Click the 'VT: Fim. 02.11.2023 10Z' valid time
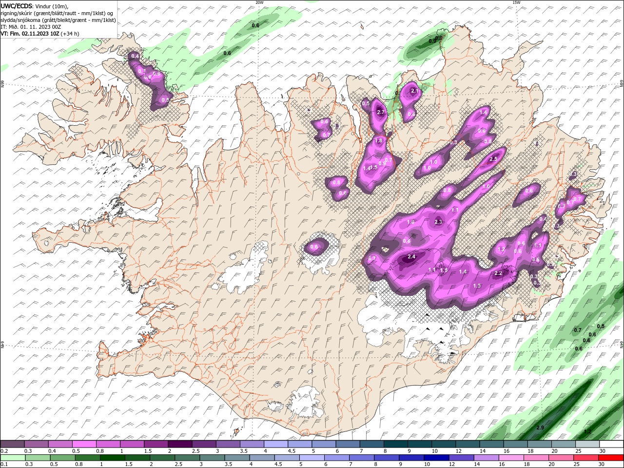 30,34
